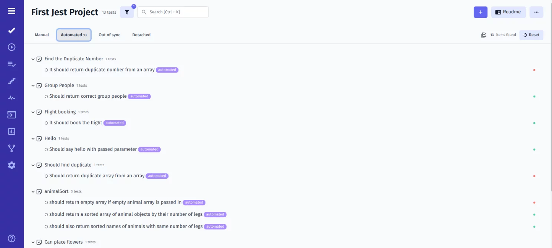Viewport: 552px width, 248px height.
Task: Open the Out of sync tab
Action: [x=109, y=34]
